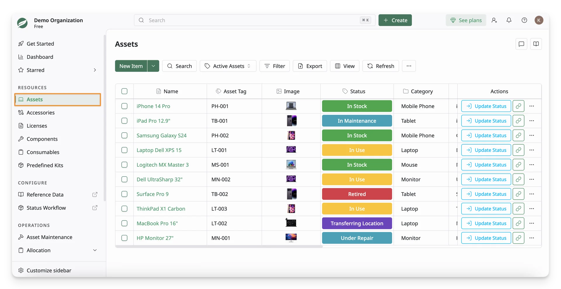The width and height of the screenshot is (561, 289).
Task: Open the user avatar K menu
Action: click(x=539, y=20)
